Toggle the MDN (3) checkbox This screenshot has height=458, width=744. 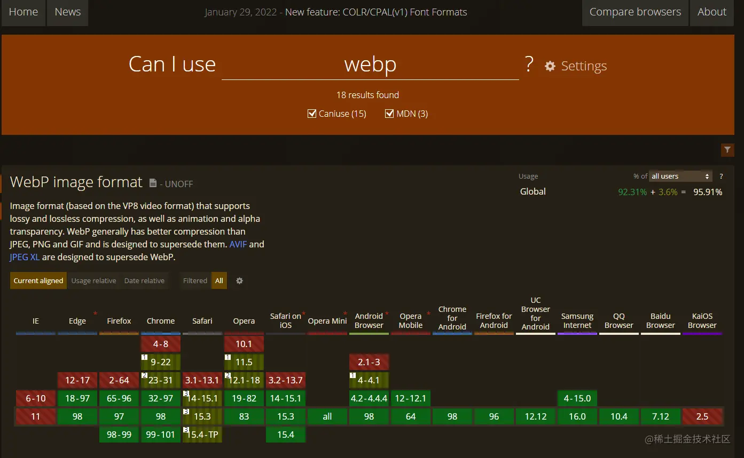[x=389, y=114]
